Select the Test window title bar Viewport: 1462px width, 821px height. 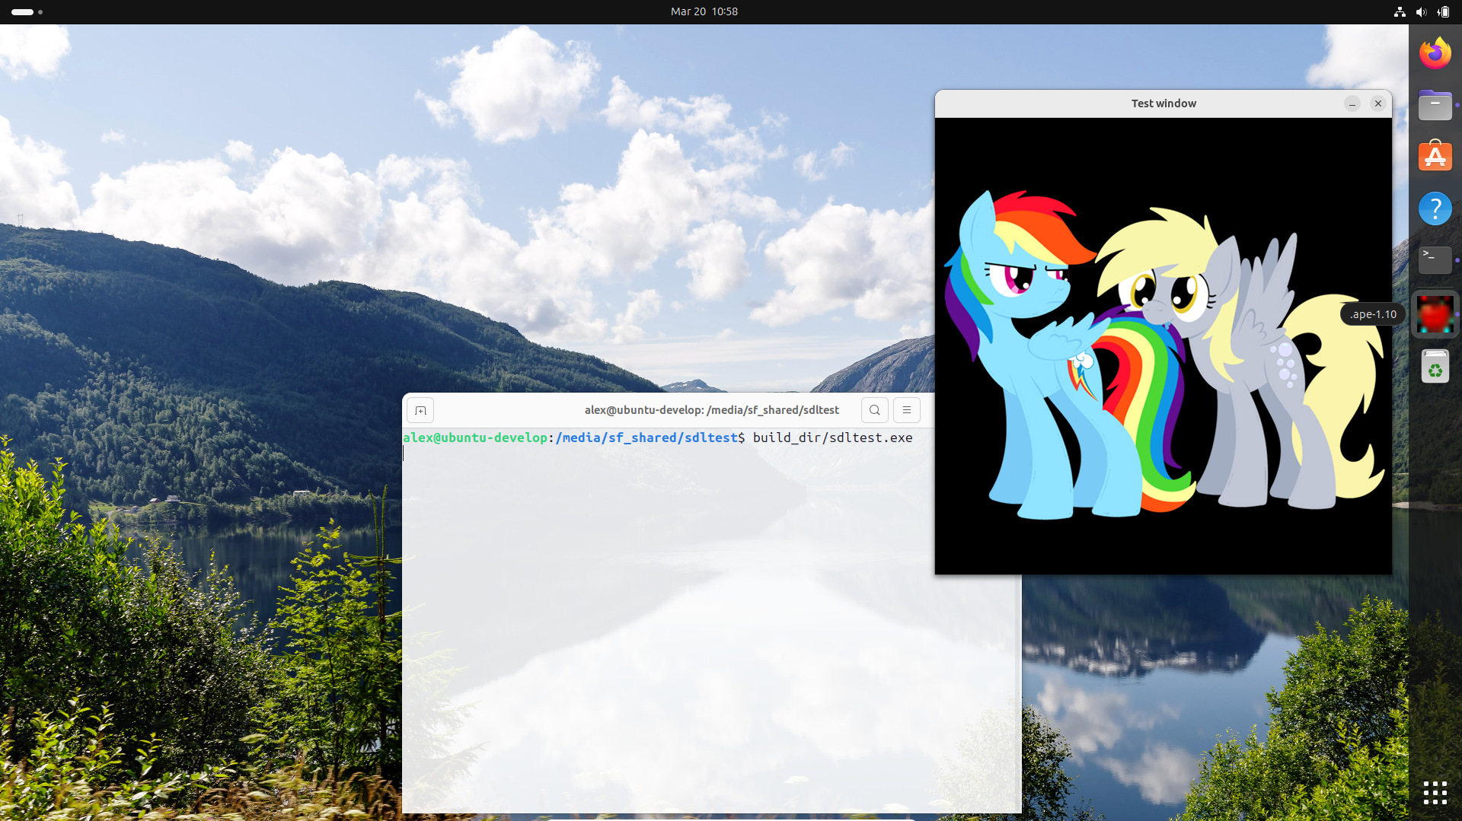click(1163, 103)
